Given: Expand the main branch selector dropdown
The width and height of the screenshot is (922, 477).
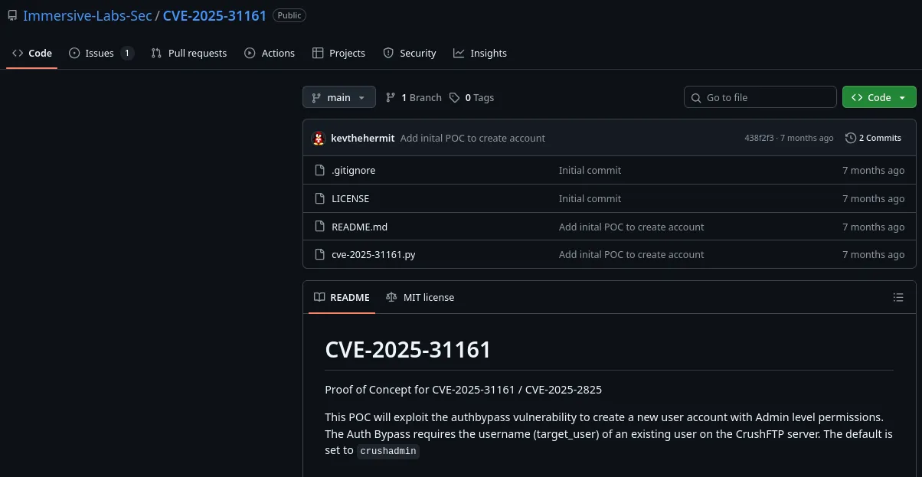Looking at the screenshot, I should coord(339,98).
